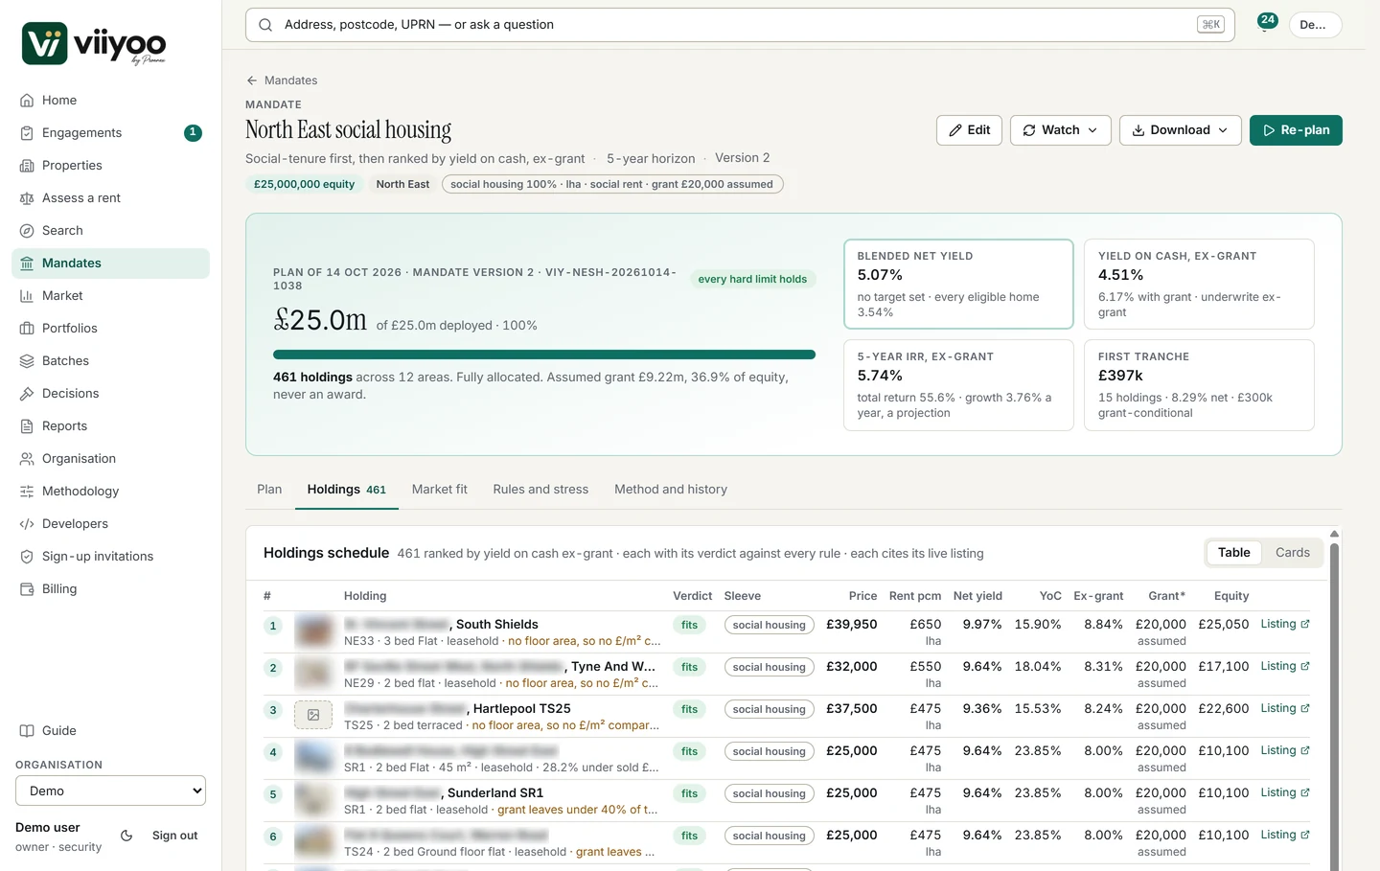Go to Properties using the building icon

click(x=27, y=166)
